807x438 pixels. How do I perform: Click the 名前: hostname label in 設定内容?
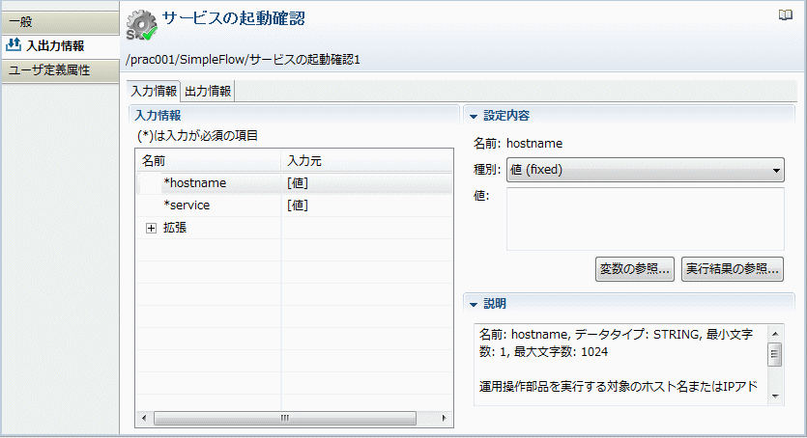(518, 143)
